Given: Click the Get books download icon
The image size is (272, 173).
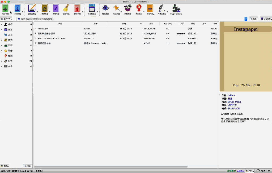Looking at the screenshot, I should pyautogui.click(x=17, y=8).
